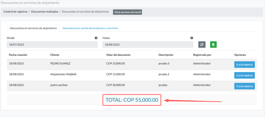265x117 pixels.
Task: Click 'Registrado por' column header
Action: pos(202,55)
